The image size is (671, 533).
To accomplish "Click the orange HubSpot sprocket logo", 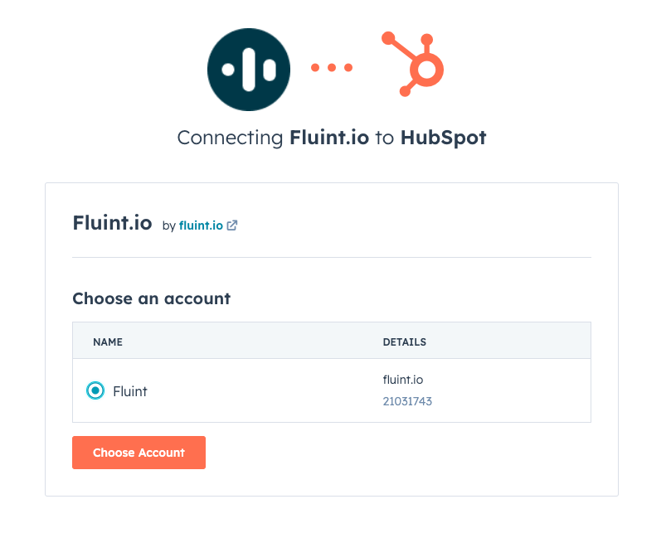I will pos(414,65).
